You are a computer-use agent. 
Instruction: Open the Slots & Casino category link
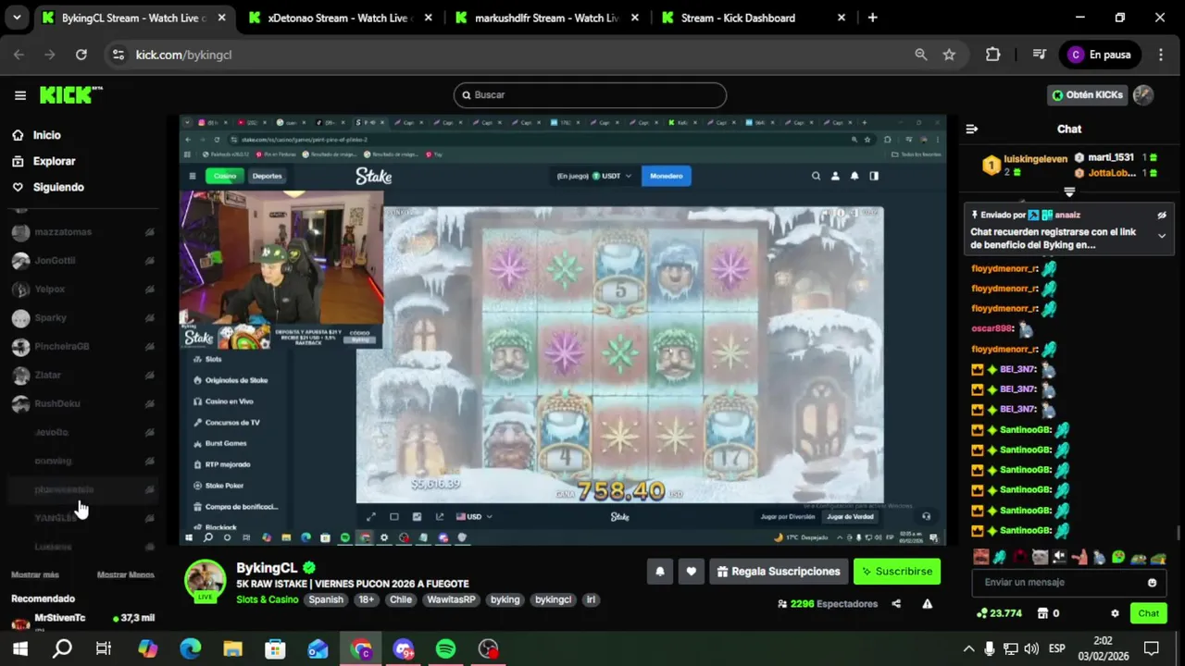tap(268, 599)
